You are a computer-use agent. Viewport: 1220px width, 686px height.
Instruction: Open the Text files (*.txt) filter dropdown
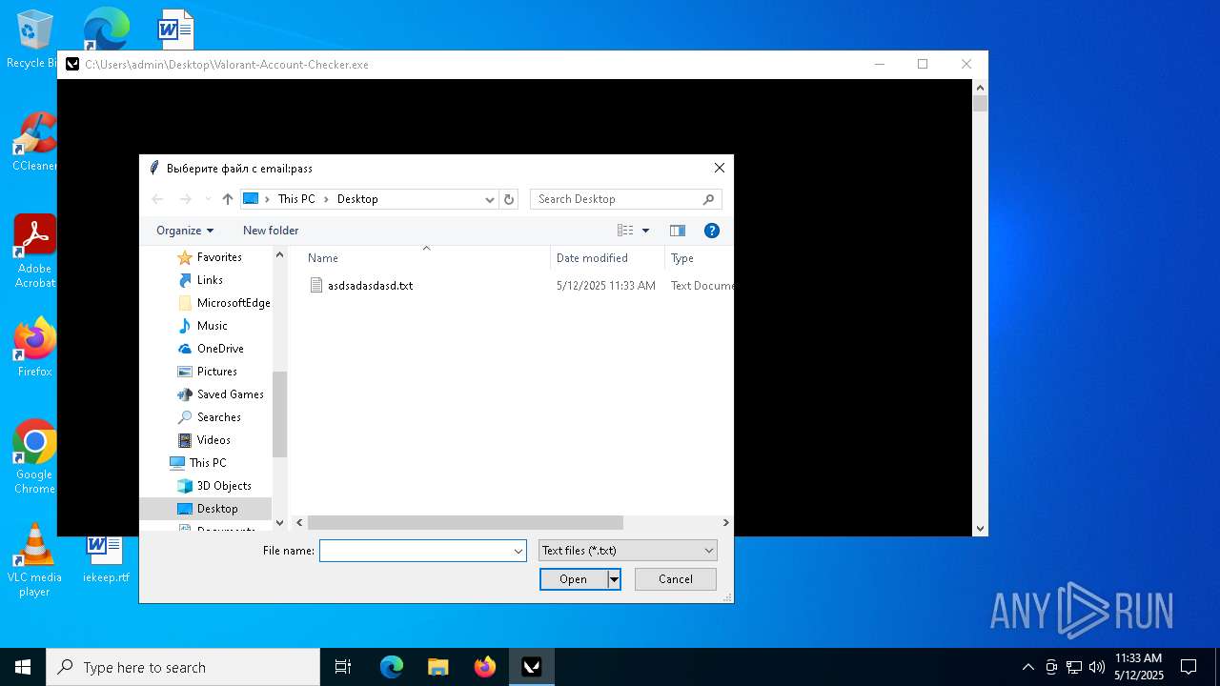pos(627,551)
